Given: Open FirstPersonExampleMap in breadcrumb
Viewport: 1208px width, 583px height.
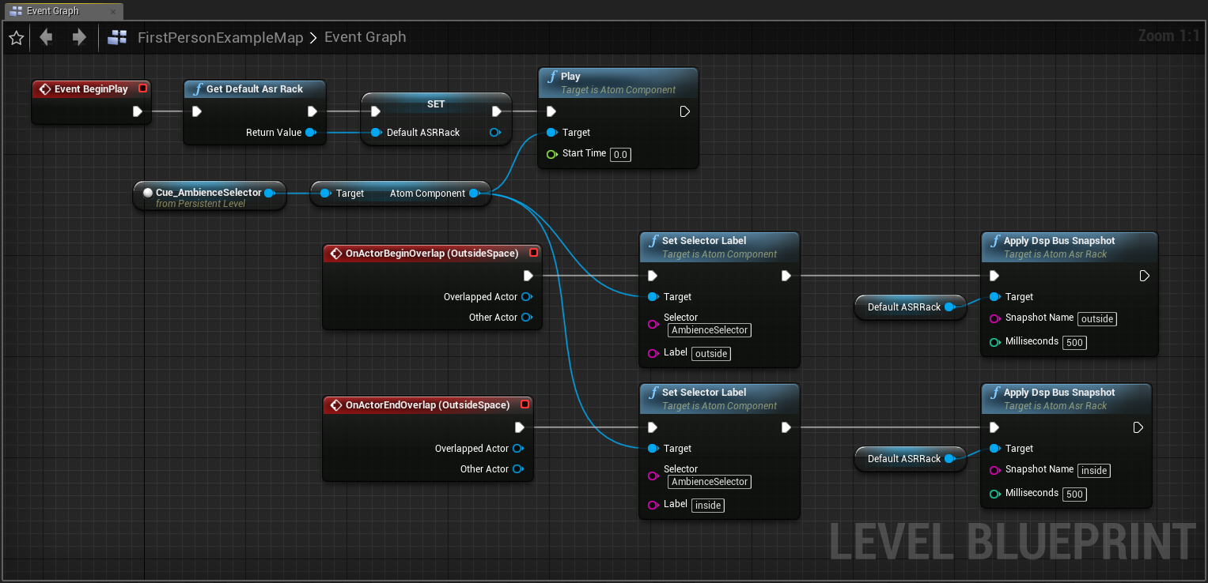Looking at the screenshot, I should [220, 37].
